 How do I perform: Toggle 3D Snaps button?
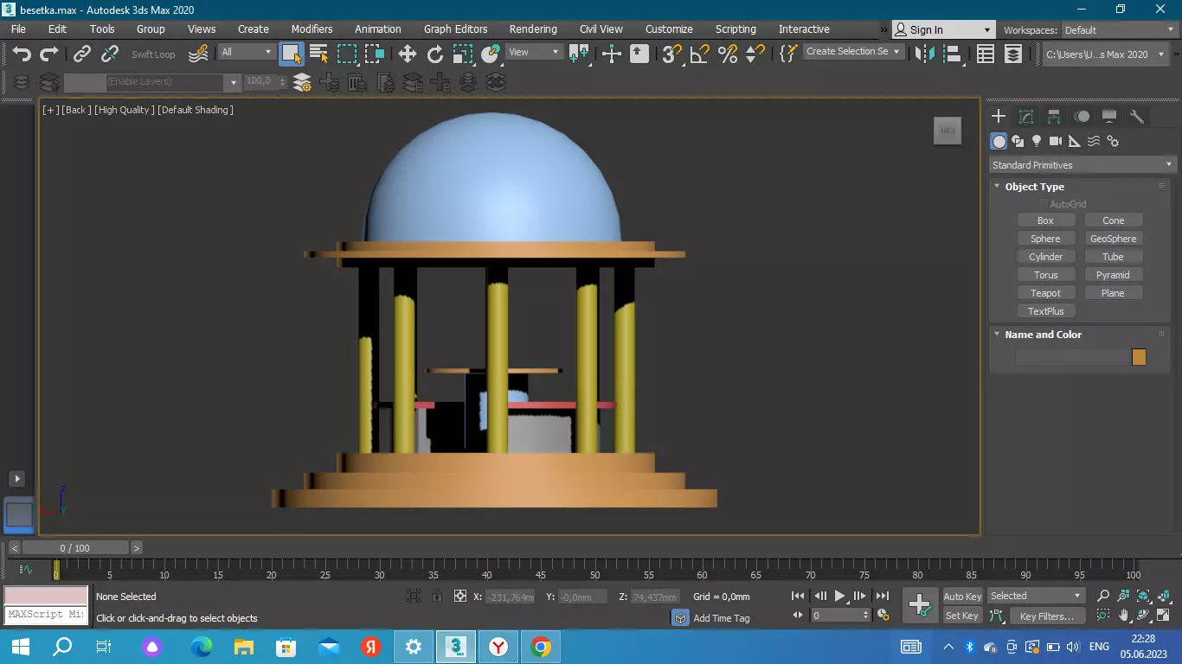click(672, 54)
